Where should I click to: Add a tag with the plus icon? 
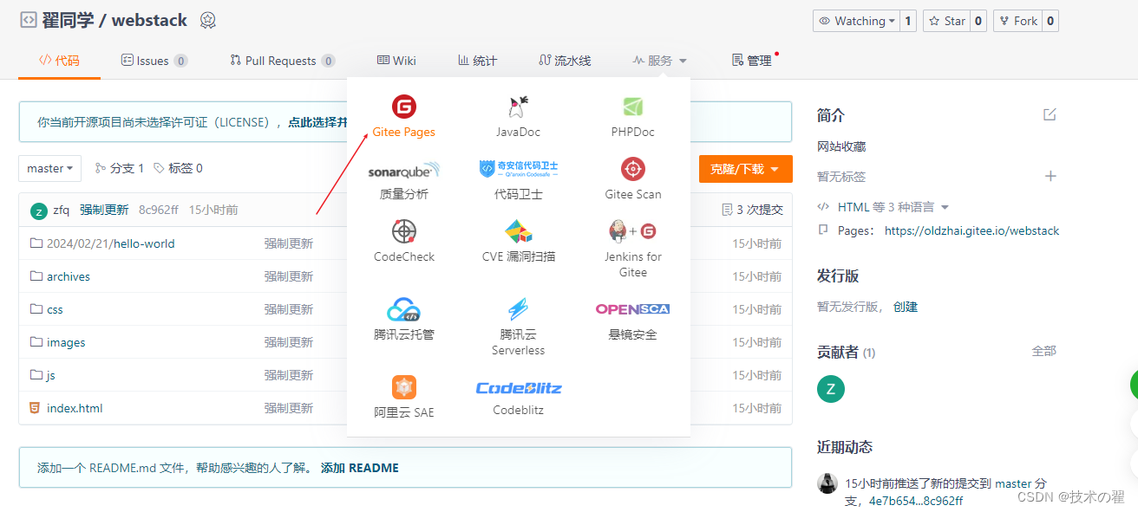1050,176
